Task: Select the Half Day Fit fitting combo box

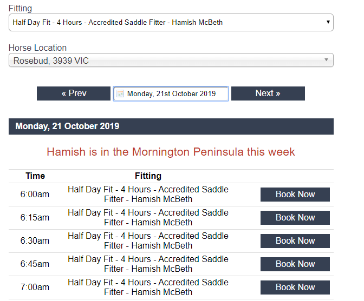Action: click(171, 23)
